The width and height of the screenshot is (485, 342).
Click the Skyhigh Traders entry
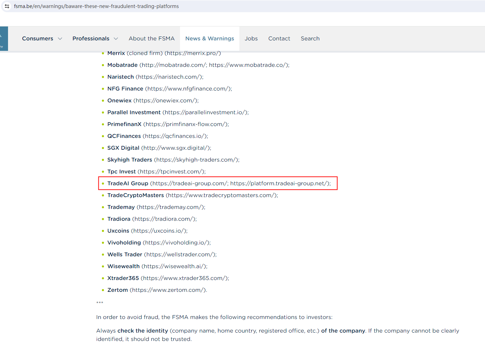pyautogui.click(x=129, y=160)
